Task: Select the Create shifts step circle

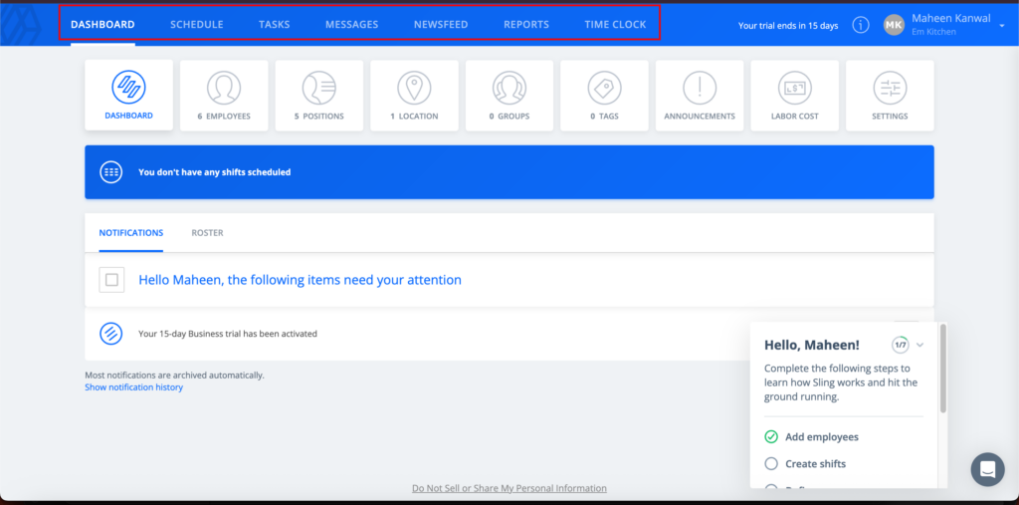Action: 771,463
